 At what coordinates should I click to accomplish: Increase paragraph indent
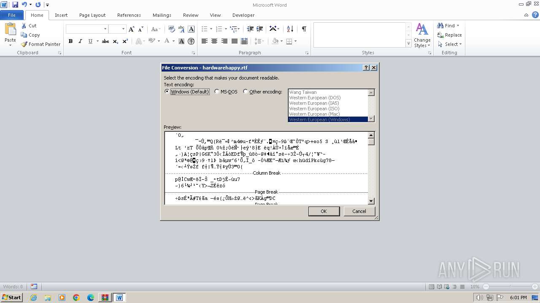pos(260,29)
